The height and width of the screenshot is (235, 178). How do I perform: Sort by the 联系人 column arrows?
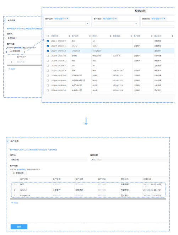coord(110,36)
